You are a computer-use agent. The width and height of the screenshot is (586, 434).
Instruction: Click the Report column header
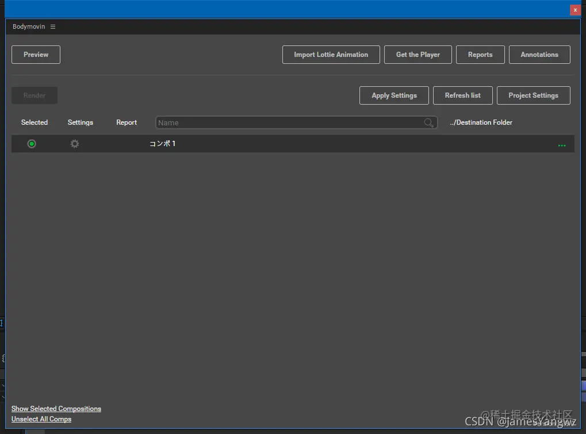click(x=127, y=122)
